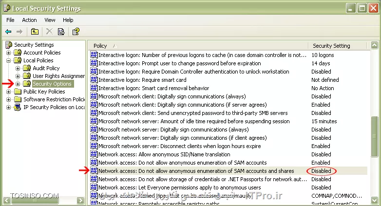Click policy icon for Require smart card
The image size is (381, 206).
(94, 79)
